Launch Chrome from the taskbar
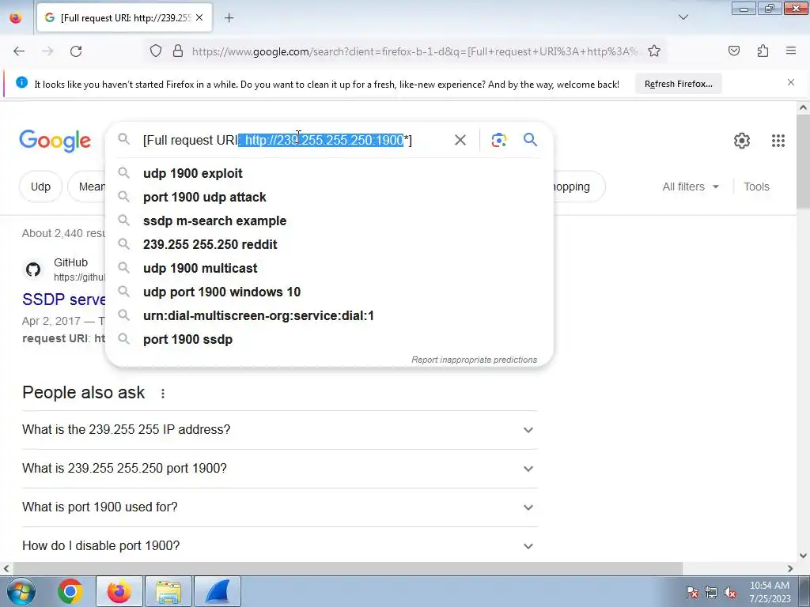This screenshot has height=607, width=810. tap(70, 591)
